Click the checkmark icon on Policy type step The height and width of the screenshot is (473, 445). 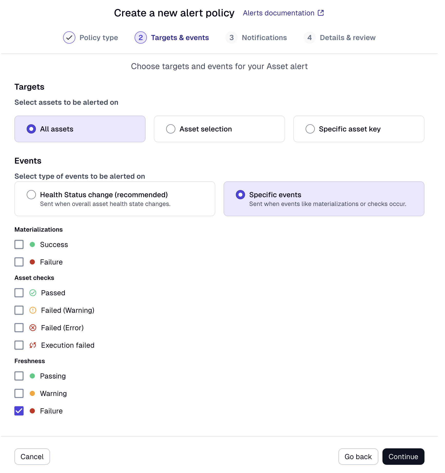coord(69,37)
